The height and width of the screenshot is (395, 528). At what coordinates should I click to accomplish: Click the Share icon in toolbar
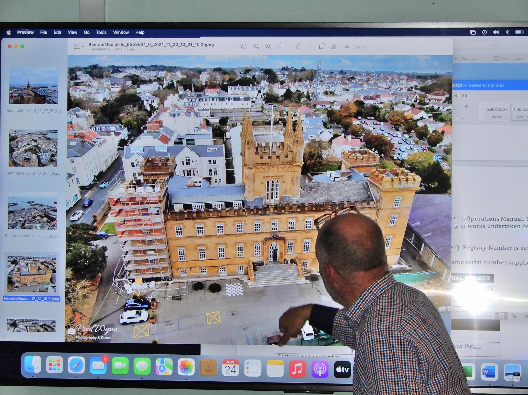coord(281,46)
